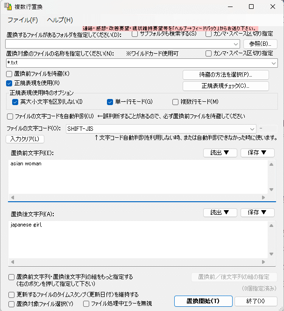Open 読出▼ menu for 置換後文字列
The width and height of the screenshot is (284, 311).
pyautogui.click(x=220, y=212)
